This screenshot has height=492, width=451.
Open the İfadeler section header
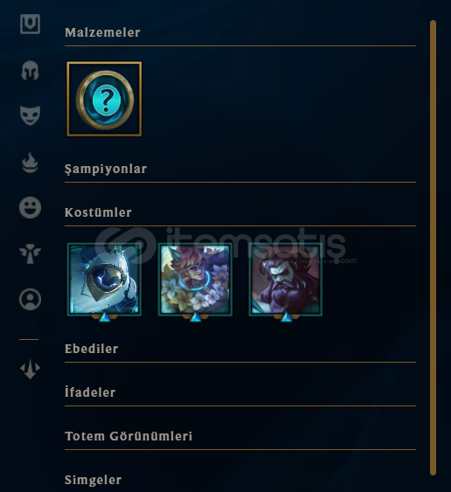[90, 392]
